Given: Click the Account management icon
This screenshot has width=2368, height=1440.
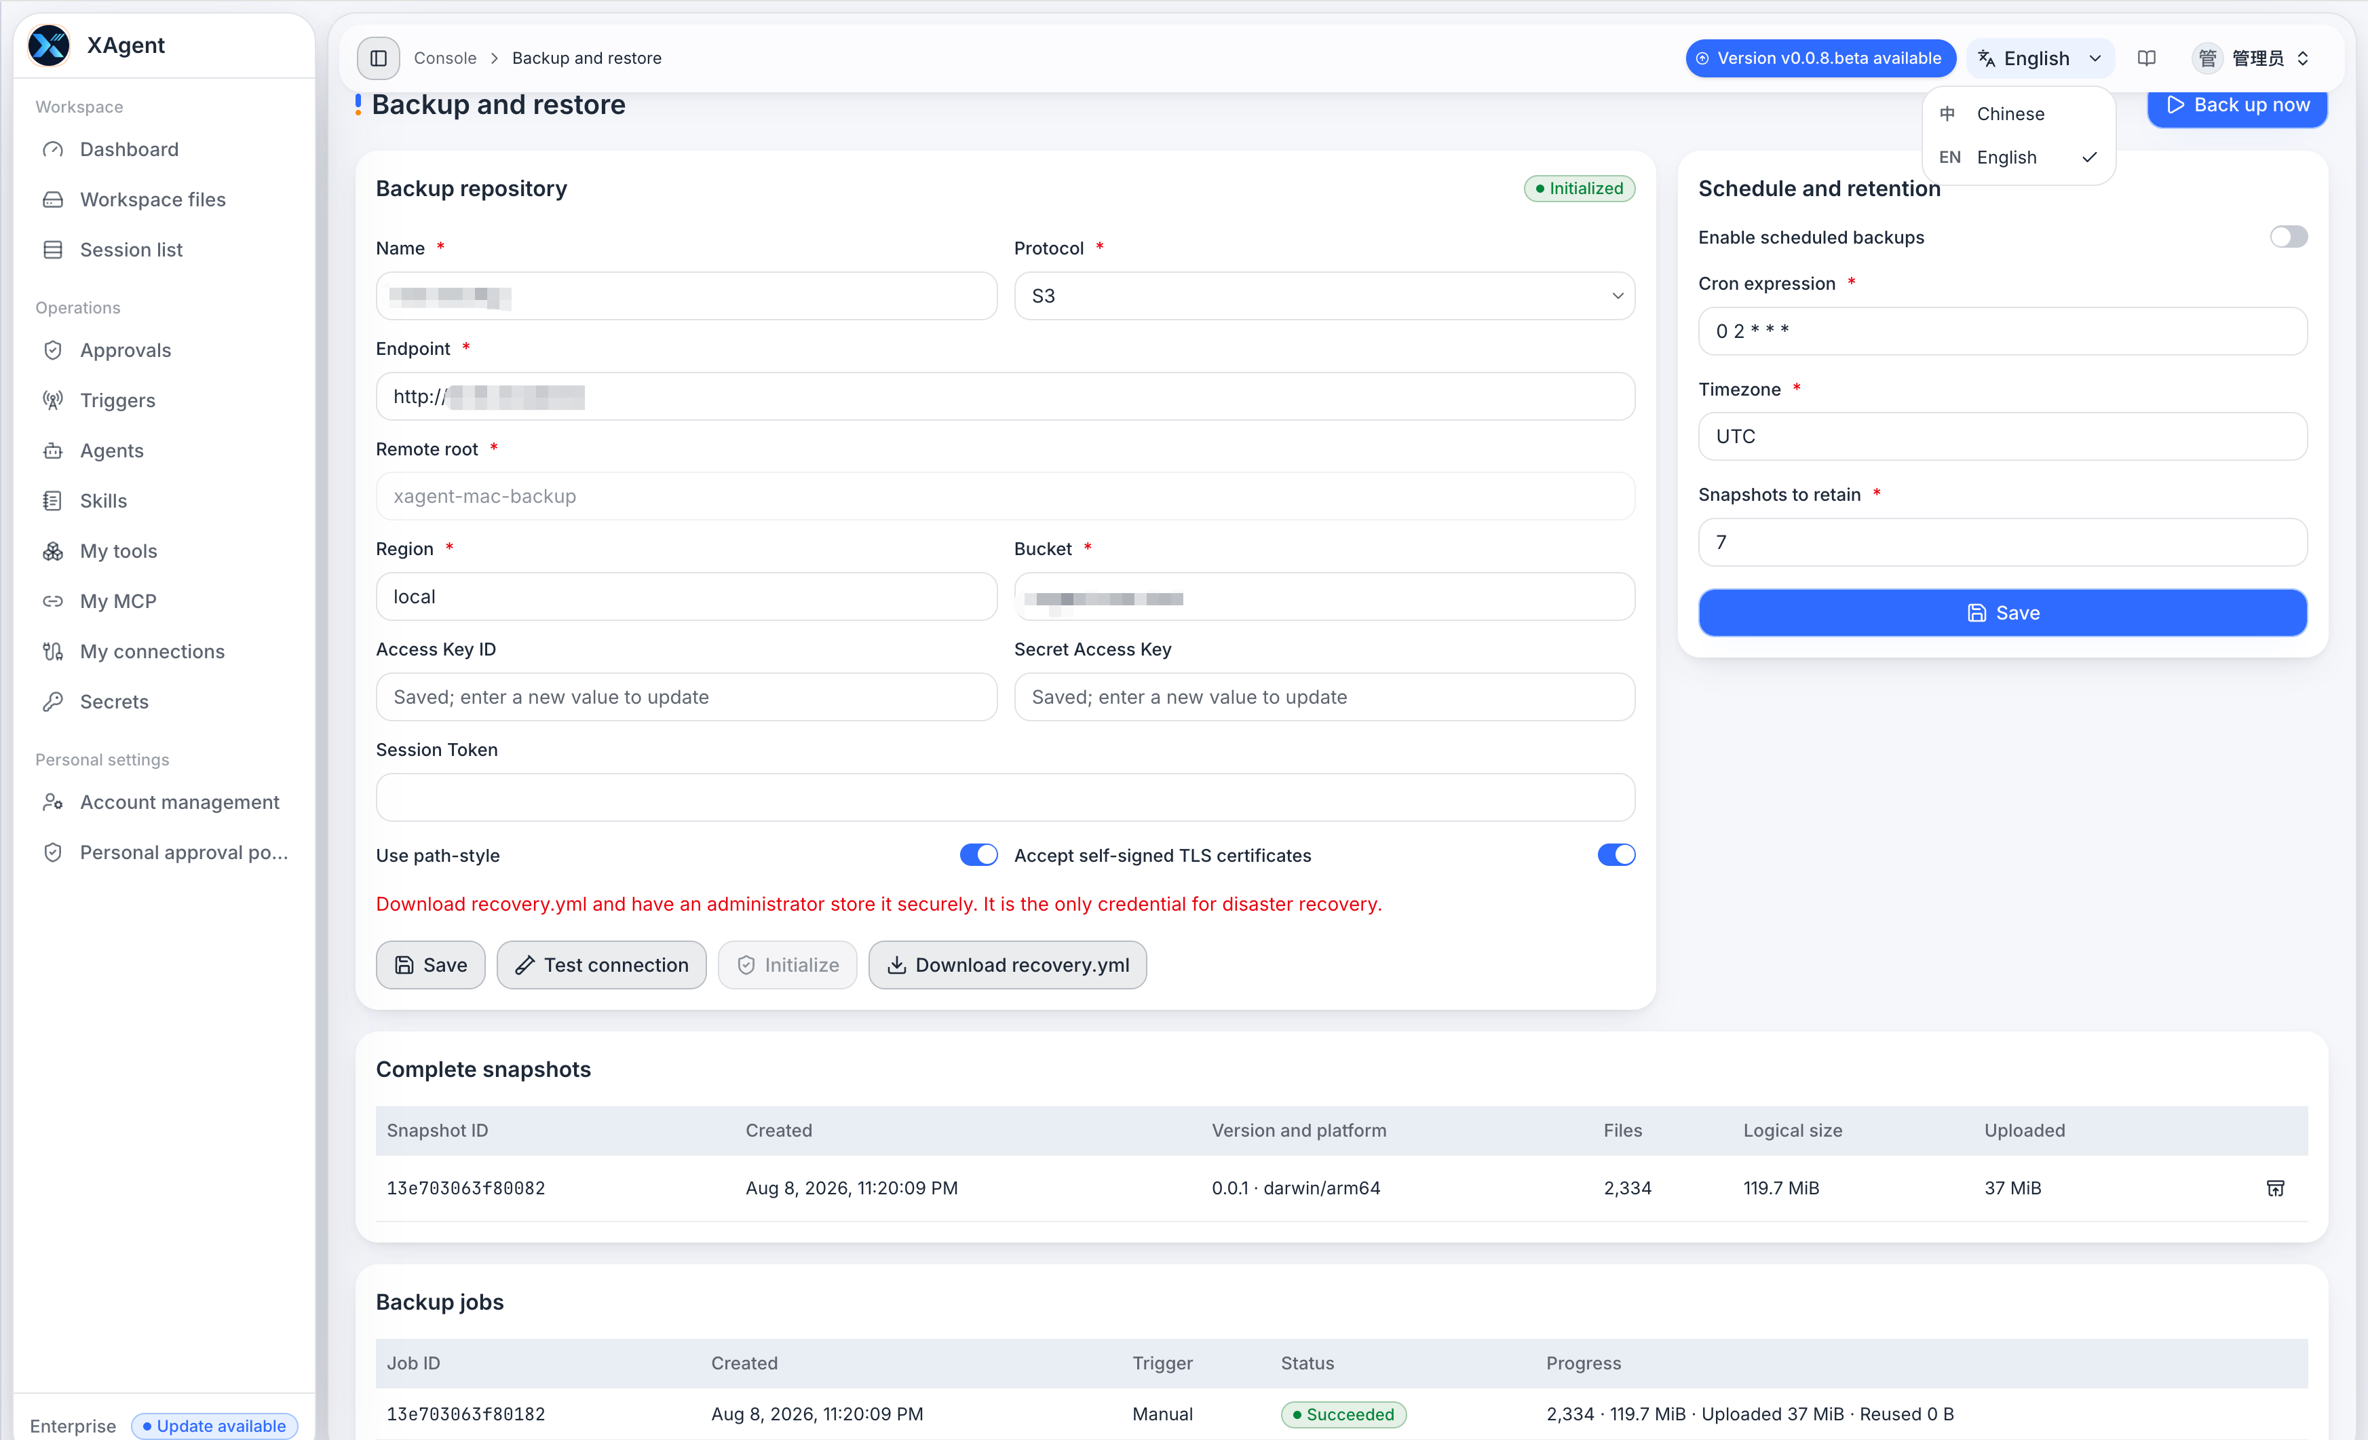Looking at the screenshot, I should coord(53,801).
